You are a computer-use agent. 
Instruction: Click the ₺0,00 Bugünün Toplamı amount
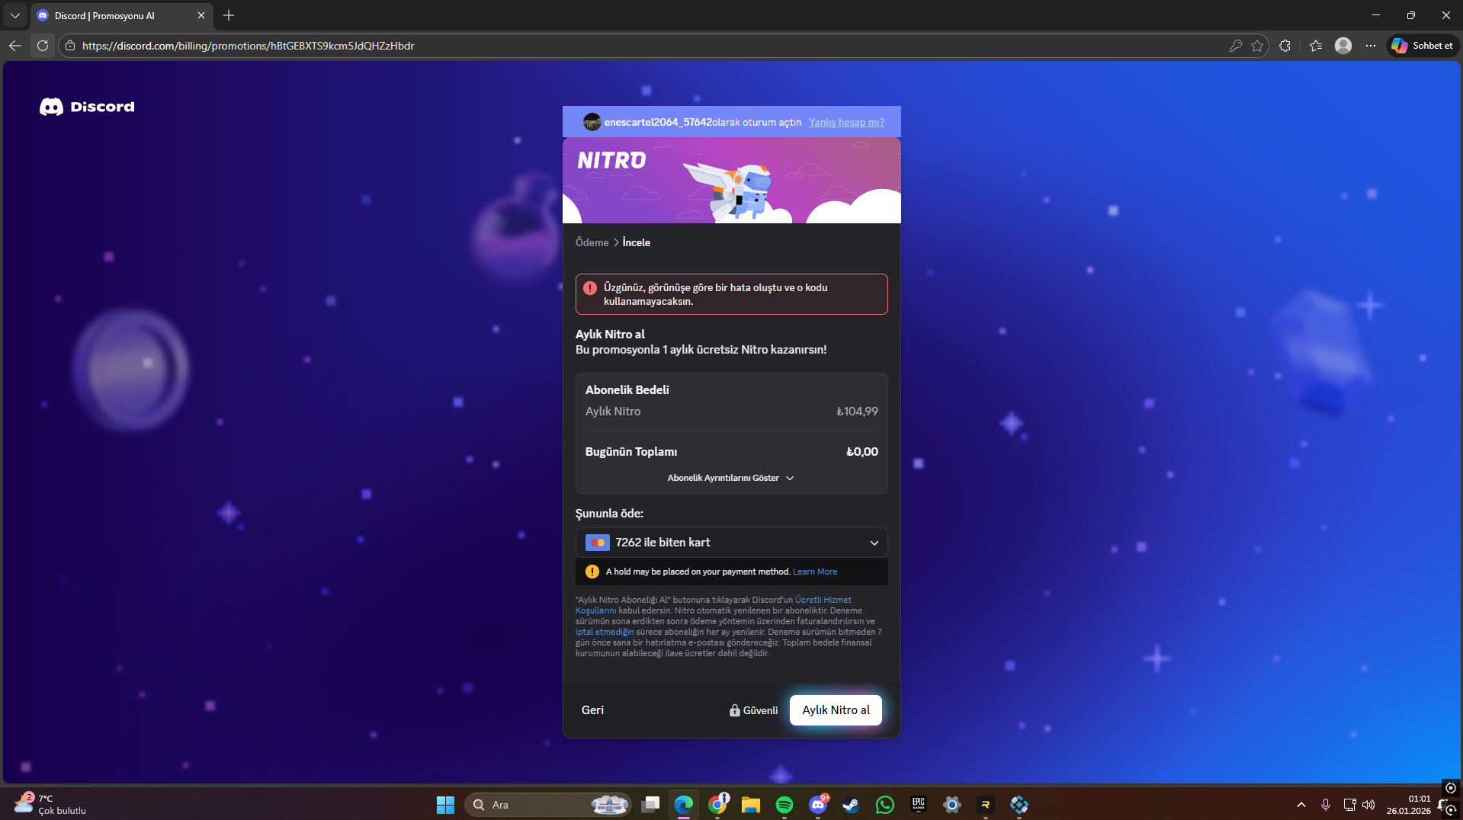tap(862, 452)
